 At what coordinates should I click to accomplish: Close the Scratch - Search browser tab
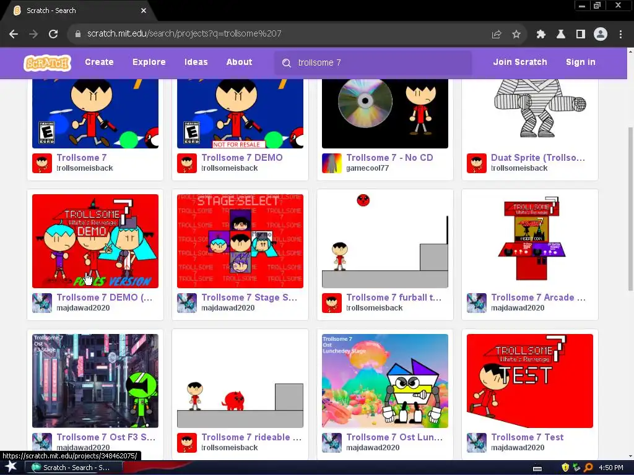(144, 11)
